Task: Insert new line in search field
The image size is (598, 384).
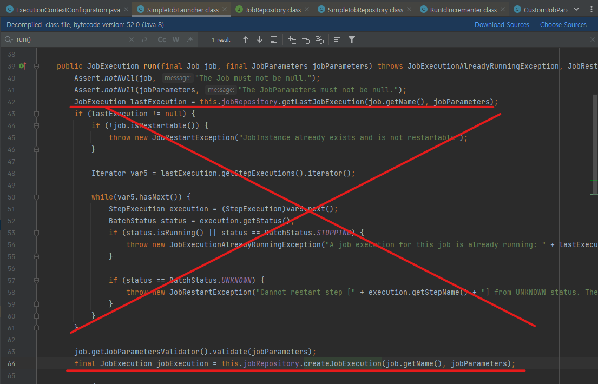Action: 144,39
